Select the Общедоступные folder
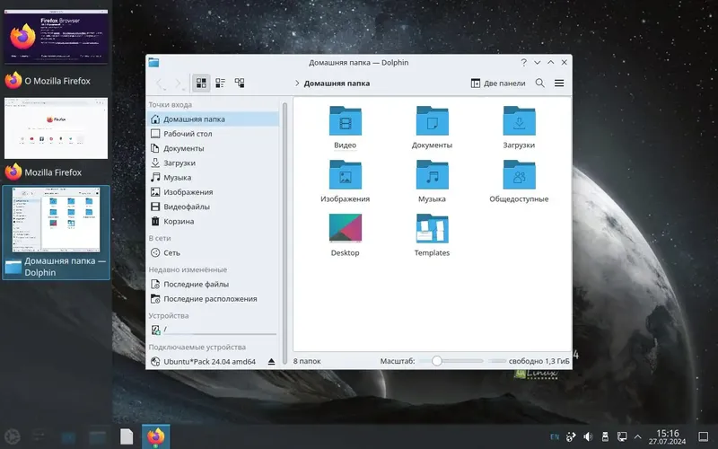 click(x=519, y=181)
